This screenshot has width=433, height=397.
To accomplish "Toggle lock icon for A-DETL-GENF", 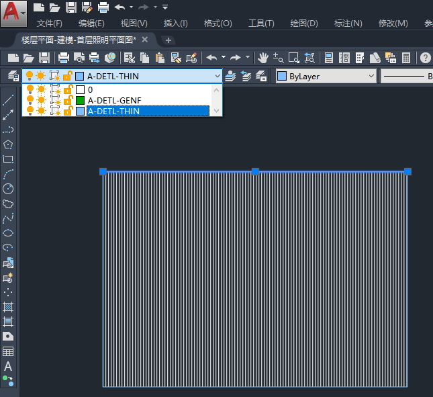I will tap(68, 99).
